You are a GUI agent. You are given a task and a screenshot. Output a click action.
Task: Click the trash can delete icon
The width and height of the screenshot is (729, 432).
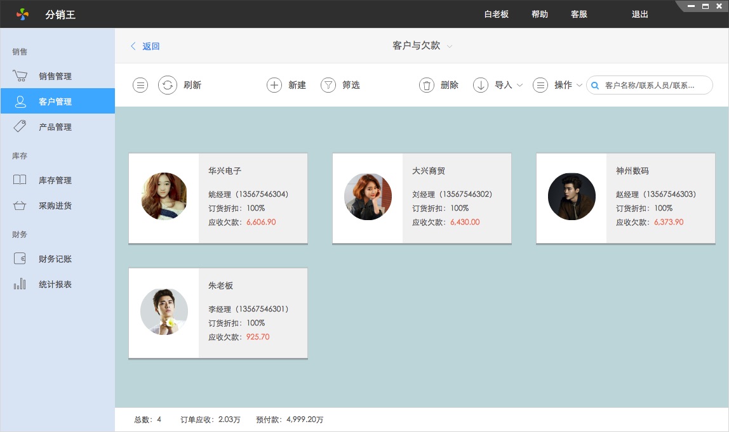[x=427, y=85]
